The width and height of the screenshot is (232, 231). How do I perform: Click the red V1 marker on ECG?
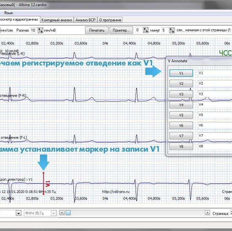pos(43,183)
